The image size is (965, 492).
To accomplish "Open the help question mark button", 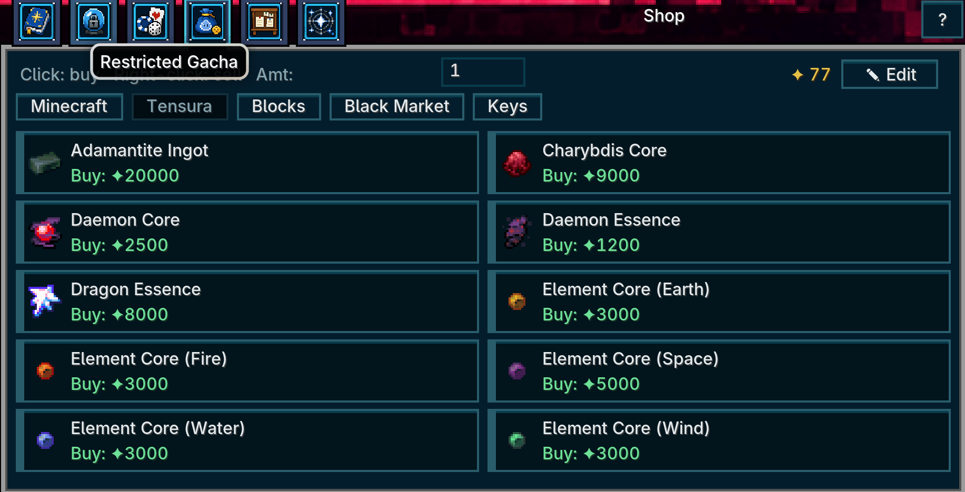I will pos(942,20).
